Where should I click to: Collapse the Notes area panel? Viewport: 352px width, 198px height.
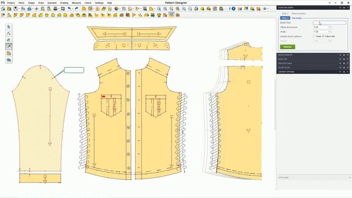(350, 178)
